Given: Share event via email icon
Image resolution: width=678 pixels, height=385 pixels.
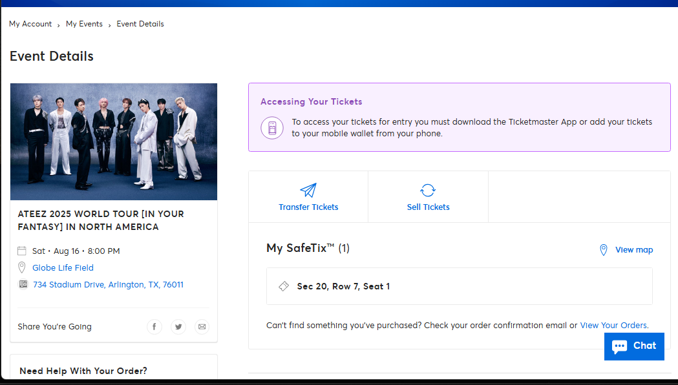Looking at the screenshot, I should [202, 327].
